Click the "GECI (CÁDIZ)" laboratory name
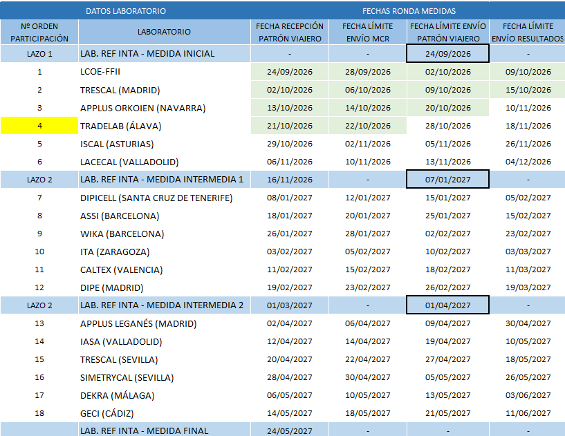Image resolution: width=565 pixels, height=436 pixels. tap(106, 413)
